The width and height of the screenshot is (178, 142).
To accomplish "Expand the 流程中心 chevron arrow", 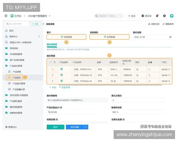I will 39,36.
